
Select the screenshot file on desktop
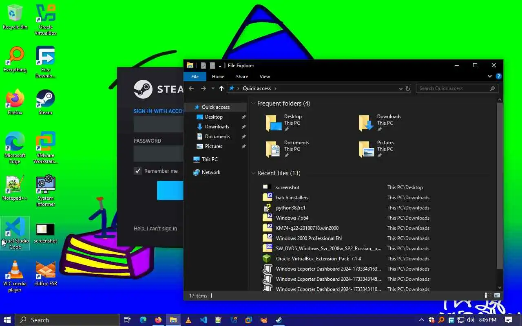coord(46,232)
